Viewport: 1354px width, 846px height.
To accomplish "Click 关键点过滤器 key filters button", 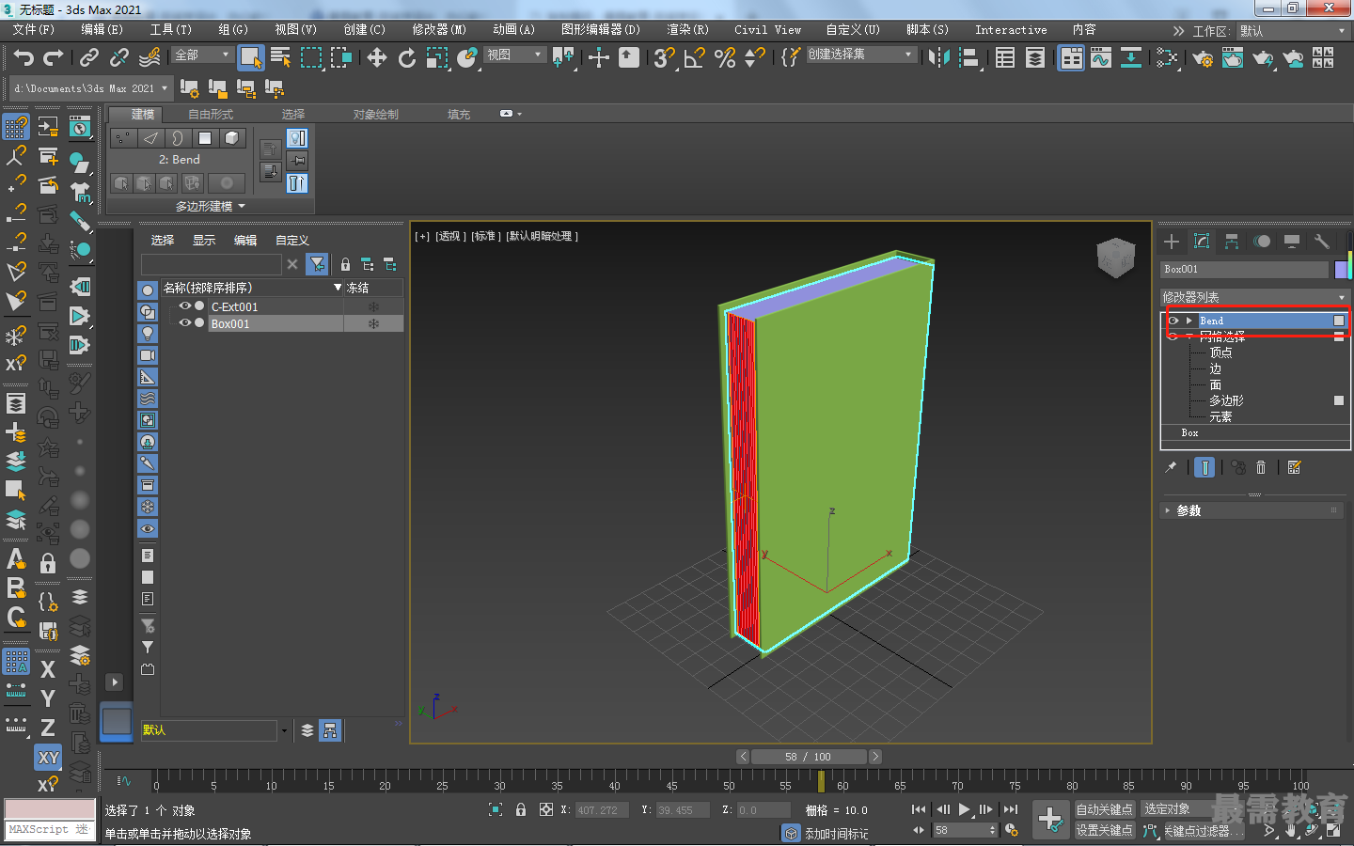I will coord(1204,831).
